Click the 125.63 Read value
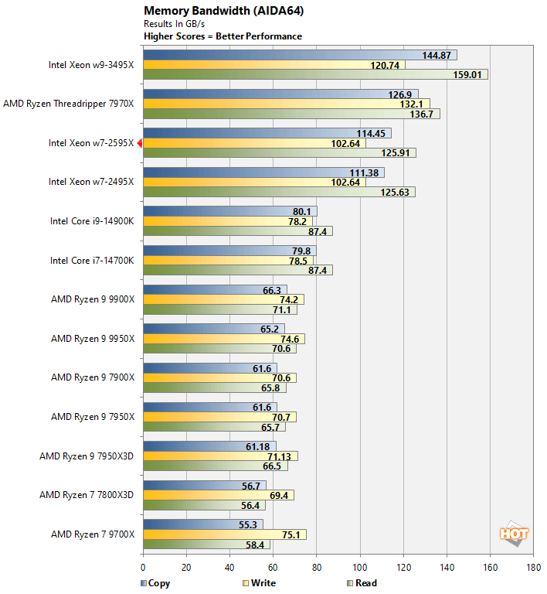The height and width of the screenshot is (594, 547). pos(395,193)
